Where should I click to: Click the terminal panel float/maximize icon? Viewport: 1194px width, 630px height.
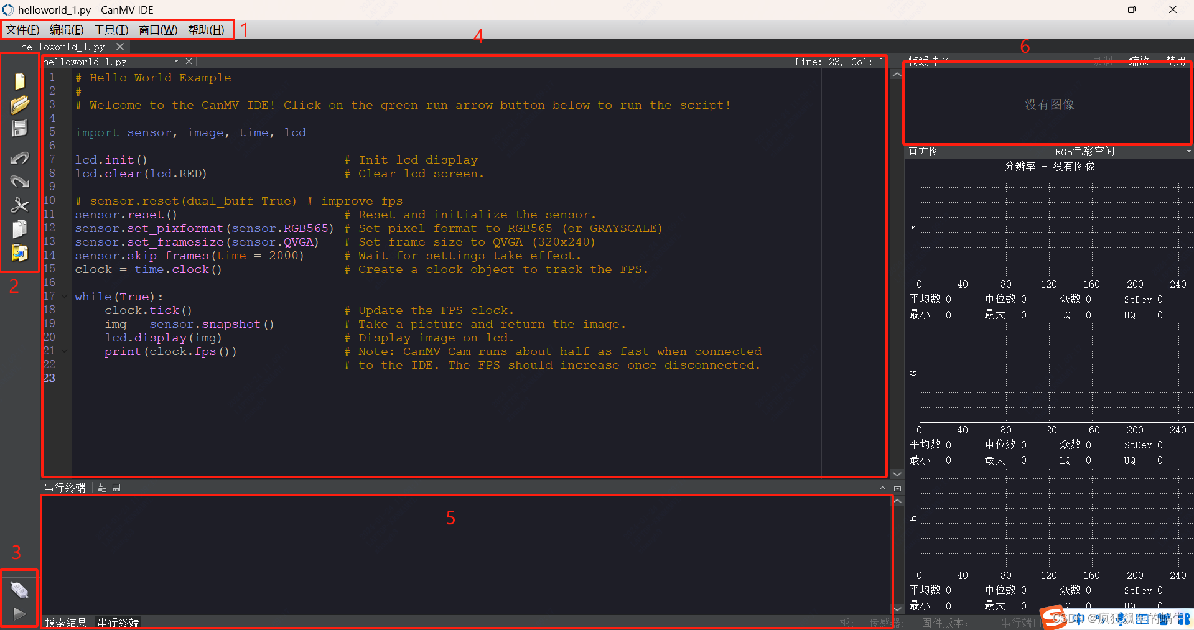[897, 488]
